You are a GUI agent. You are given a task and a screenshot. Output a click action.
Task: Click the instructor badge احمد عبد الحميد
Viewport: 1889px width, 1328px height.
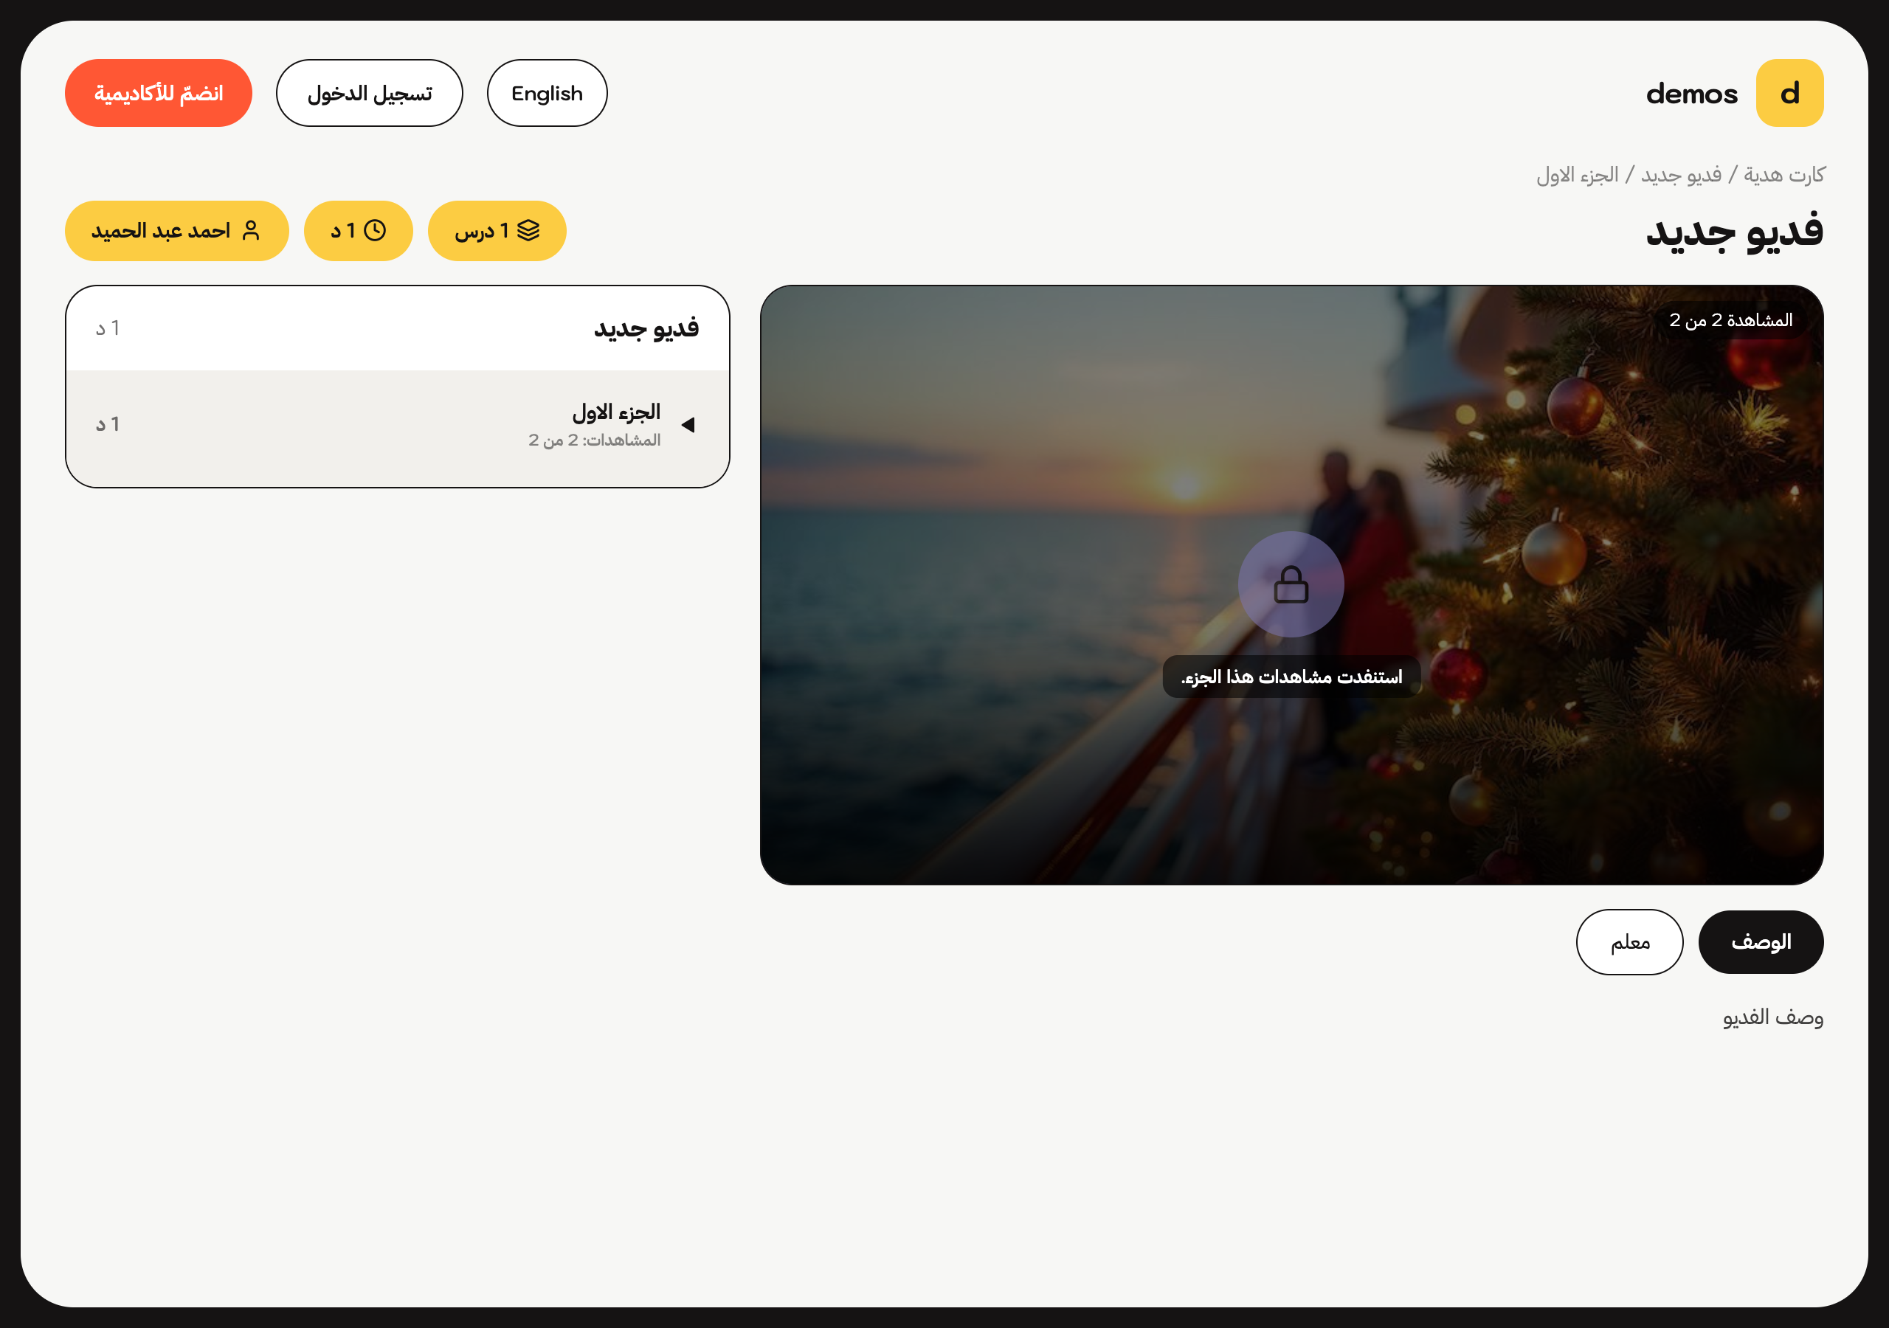tap(177, 230)
